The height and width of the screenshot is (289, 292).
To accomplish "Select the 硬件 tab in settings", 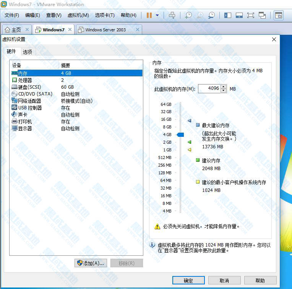I will coord(11,51).
